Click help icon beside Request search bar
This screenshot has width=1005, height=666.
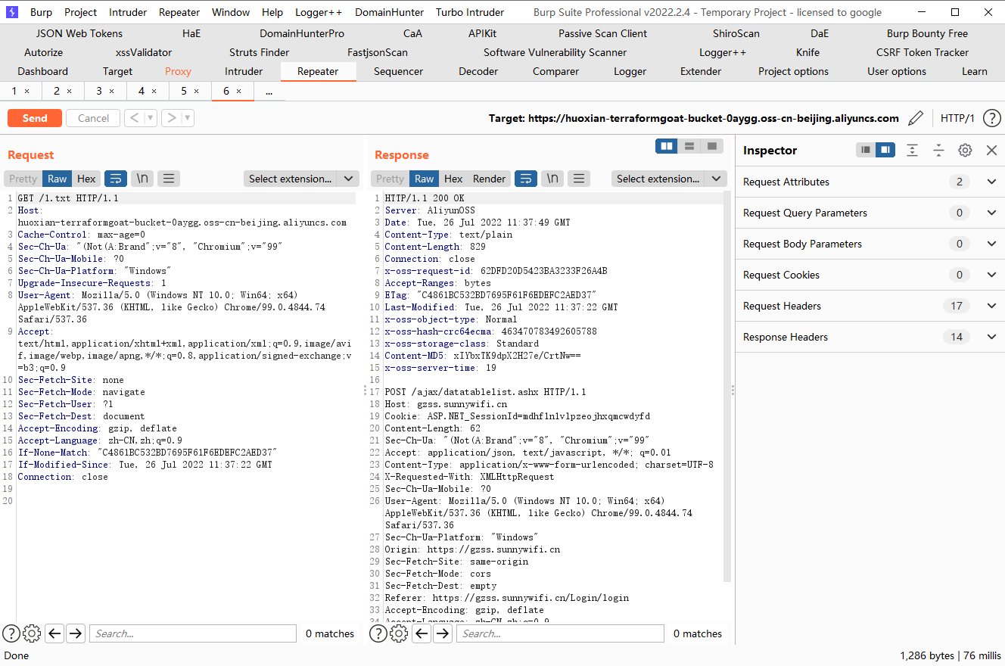click(11, 633)
